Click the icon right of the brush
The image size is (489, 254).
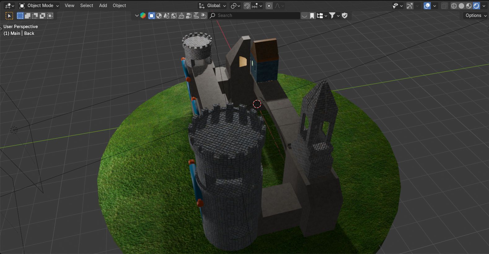pos(189,15)
